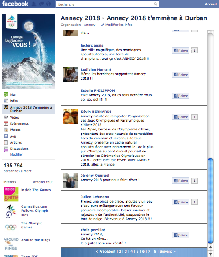Click the Avis star icon
The width and height of the screenshot is (219, 257).
[6, 136]
